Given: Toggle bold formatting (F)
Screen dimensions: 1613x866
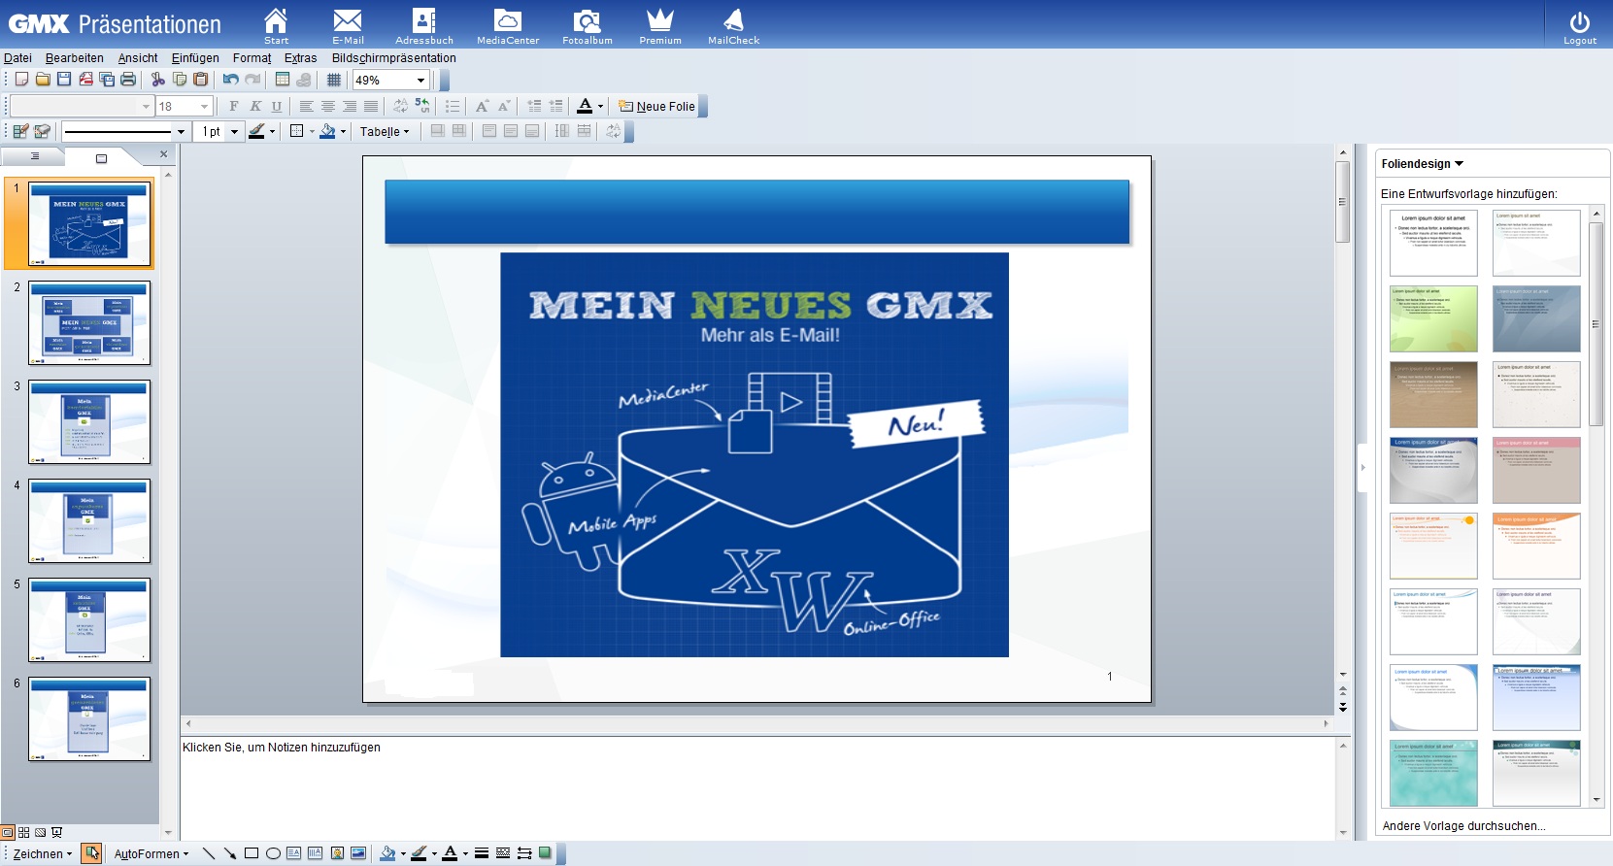Looking at the screenshot, I should (234, 106).
